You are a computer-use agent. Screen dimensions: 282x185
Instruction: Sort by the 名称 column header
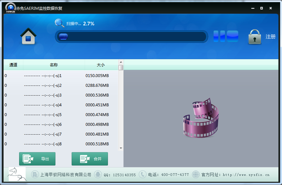tap(54, 65)
